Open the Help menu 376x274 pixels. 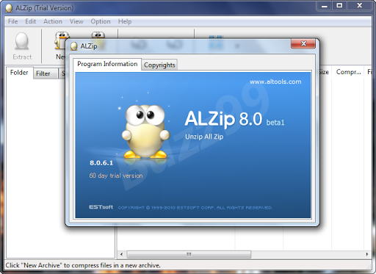pyautogui.click(x=125, y=21)
